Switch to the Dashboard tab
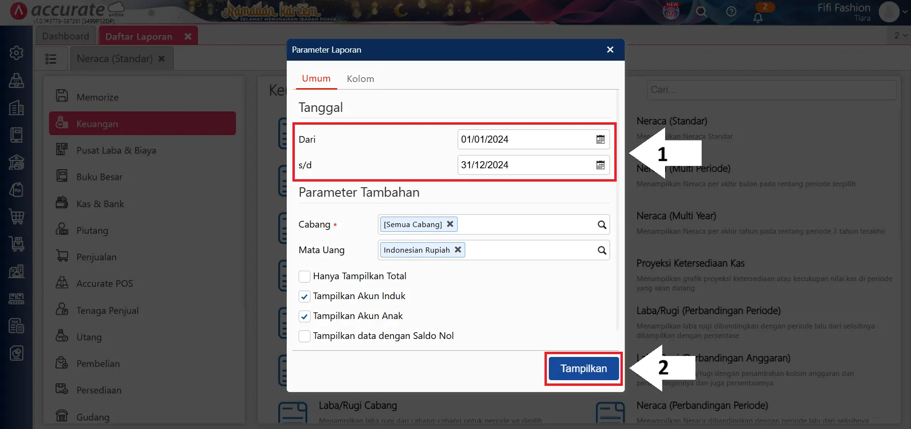Viewport: 911px width, 429px height. 66,36
